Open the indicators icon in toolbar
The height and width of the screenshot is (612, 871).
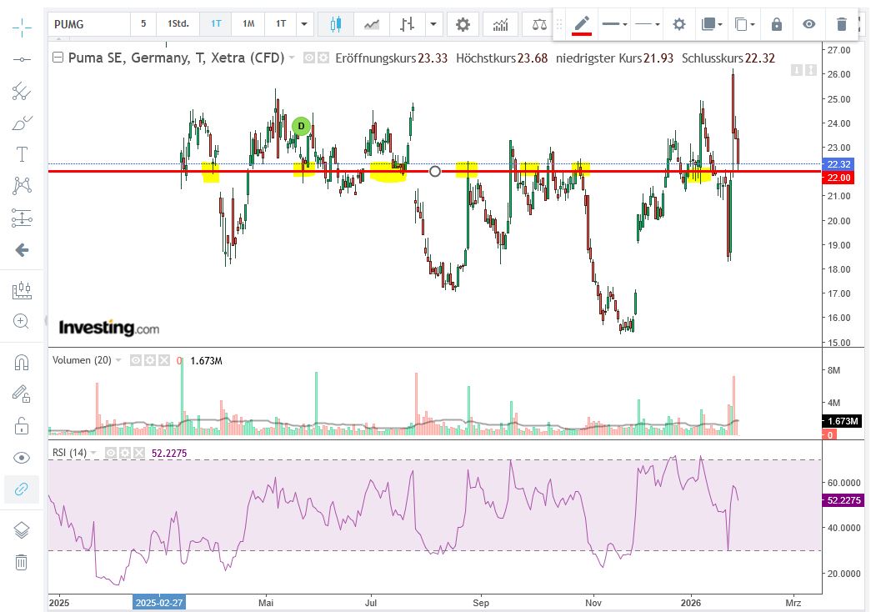click(x=500, y=24)
